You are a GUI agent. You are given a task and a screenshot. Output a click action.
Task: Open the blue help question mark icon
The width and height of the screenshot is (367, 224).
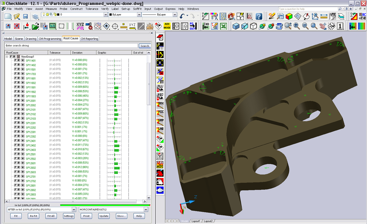pyautogui.click(x=259, y=16)
